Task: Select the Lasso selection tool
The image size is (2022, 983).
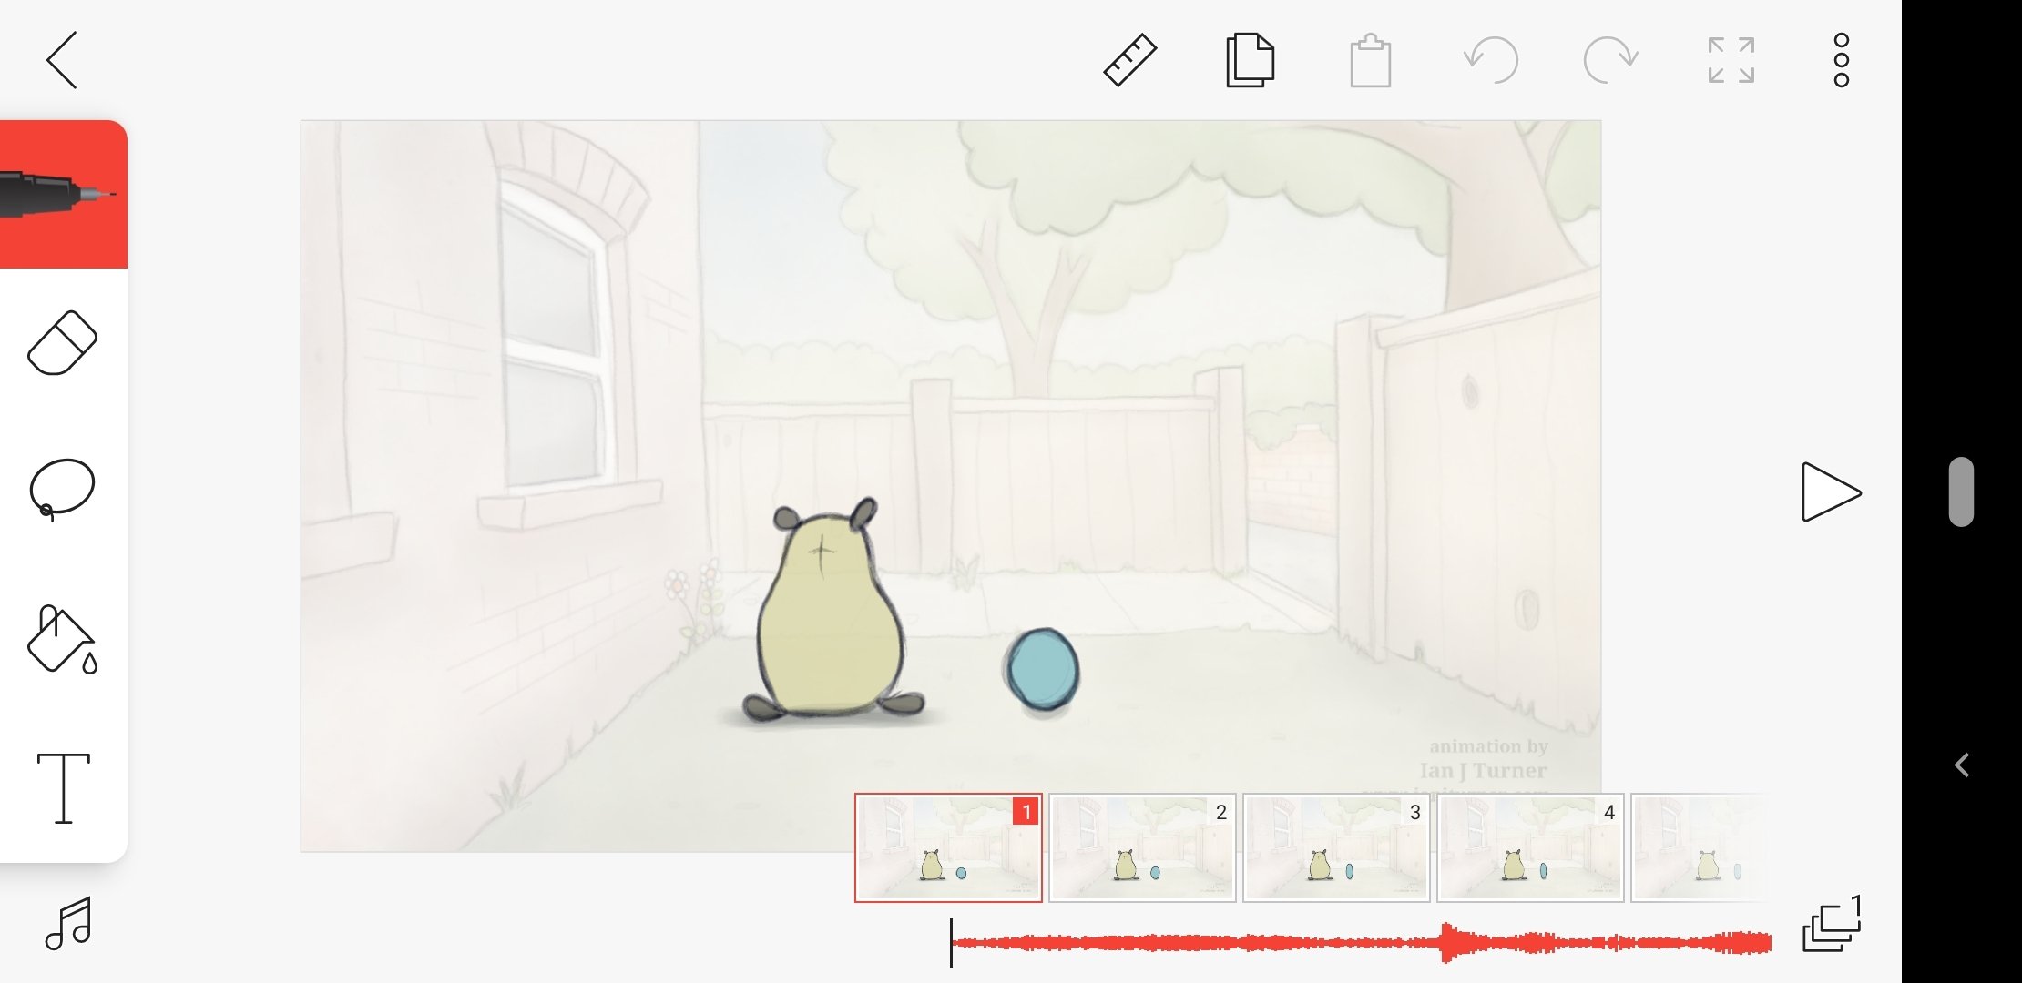Action: [x=62, y=489]
